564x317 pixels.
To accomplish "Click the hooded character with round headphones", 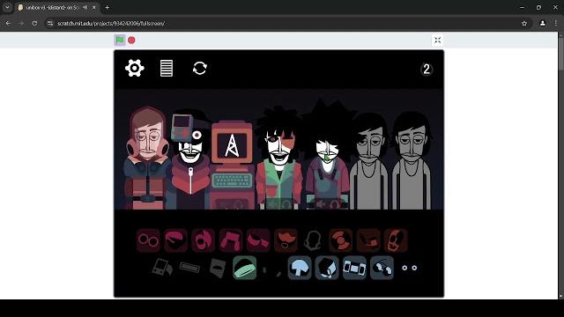I will click(147, 158).
